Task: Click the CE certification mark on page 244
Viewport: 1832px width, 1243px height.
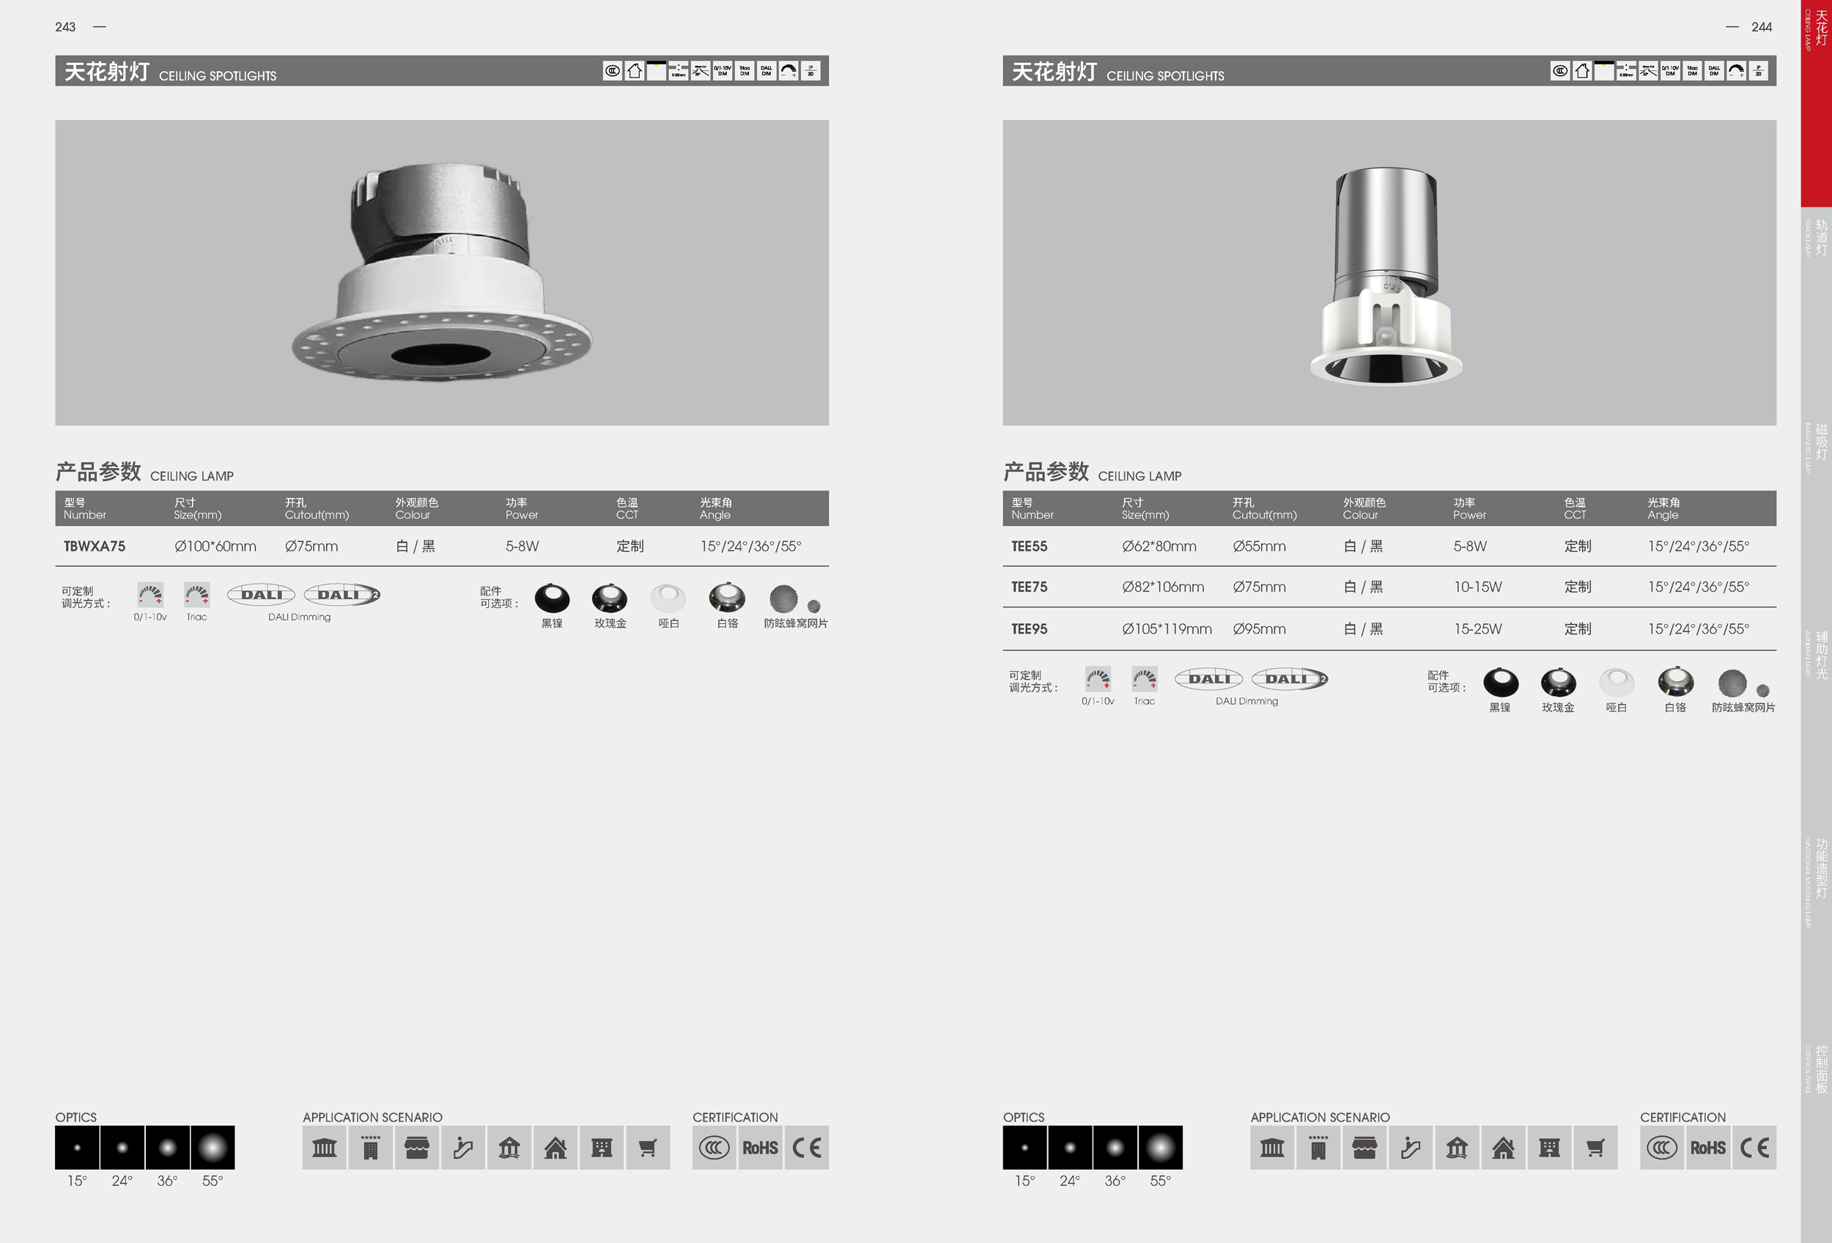Action: coord(1754,1148)
